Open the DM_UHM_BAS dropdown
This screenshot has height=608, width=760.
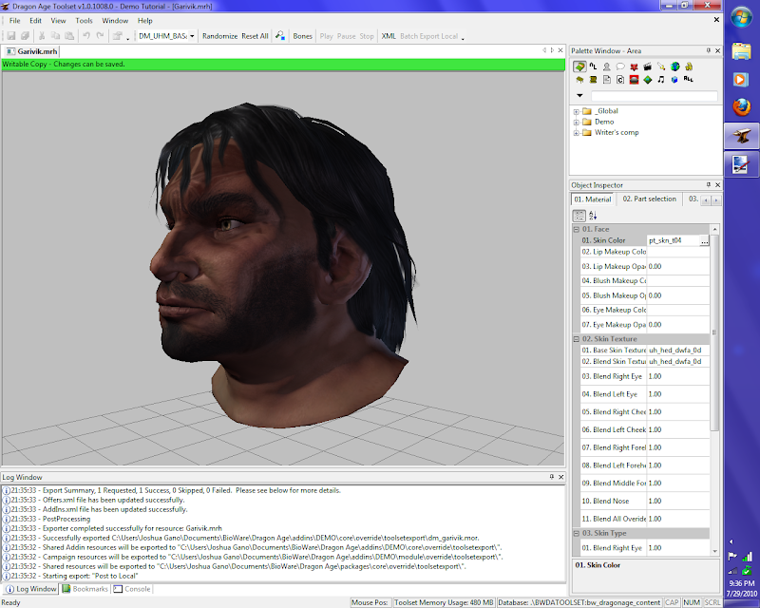click(x=192, y=36)
